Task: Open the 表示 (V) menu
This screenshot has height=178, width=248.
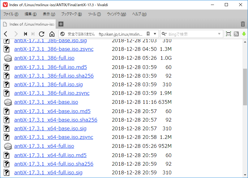Action: pos(49,14)
